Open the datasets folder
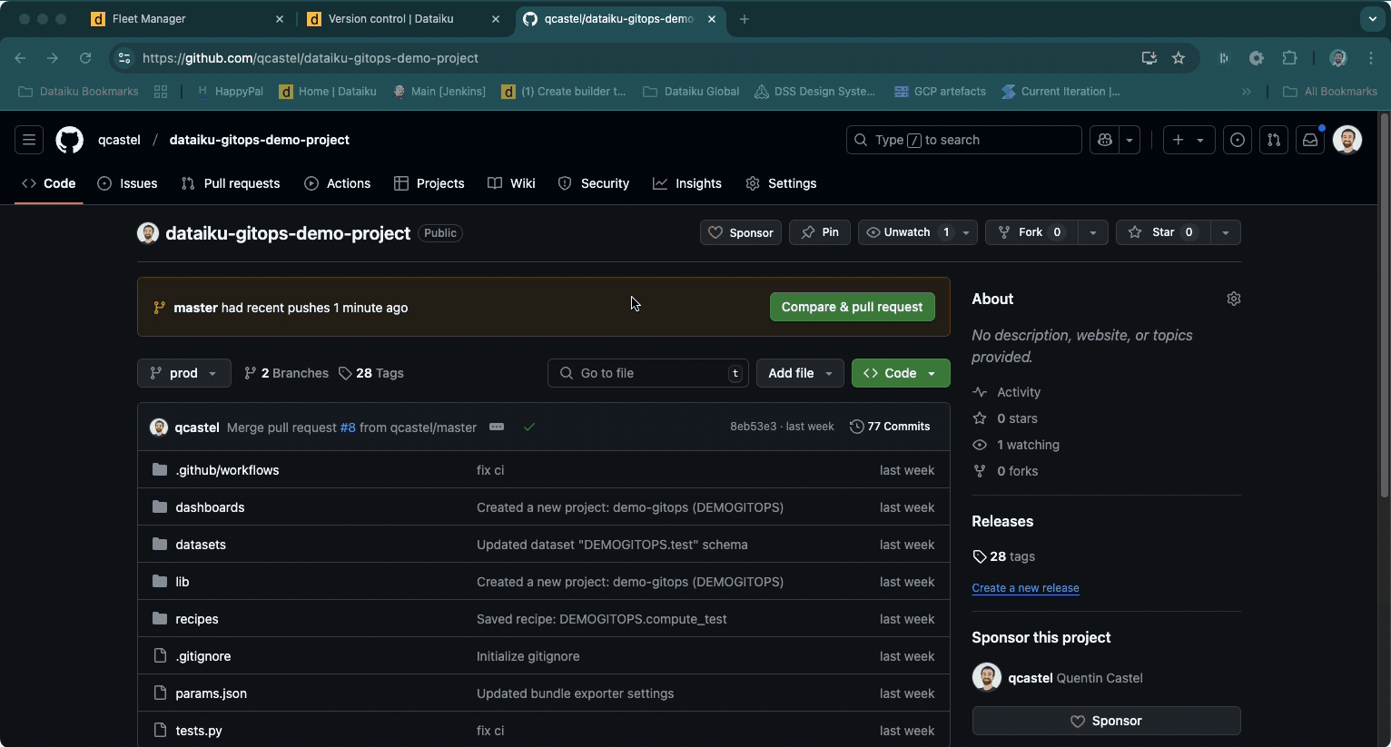This screenshot has height=747, width=1391. pos(201,545)
